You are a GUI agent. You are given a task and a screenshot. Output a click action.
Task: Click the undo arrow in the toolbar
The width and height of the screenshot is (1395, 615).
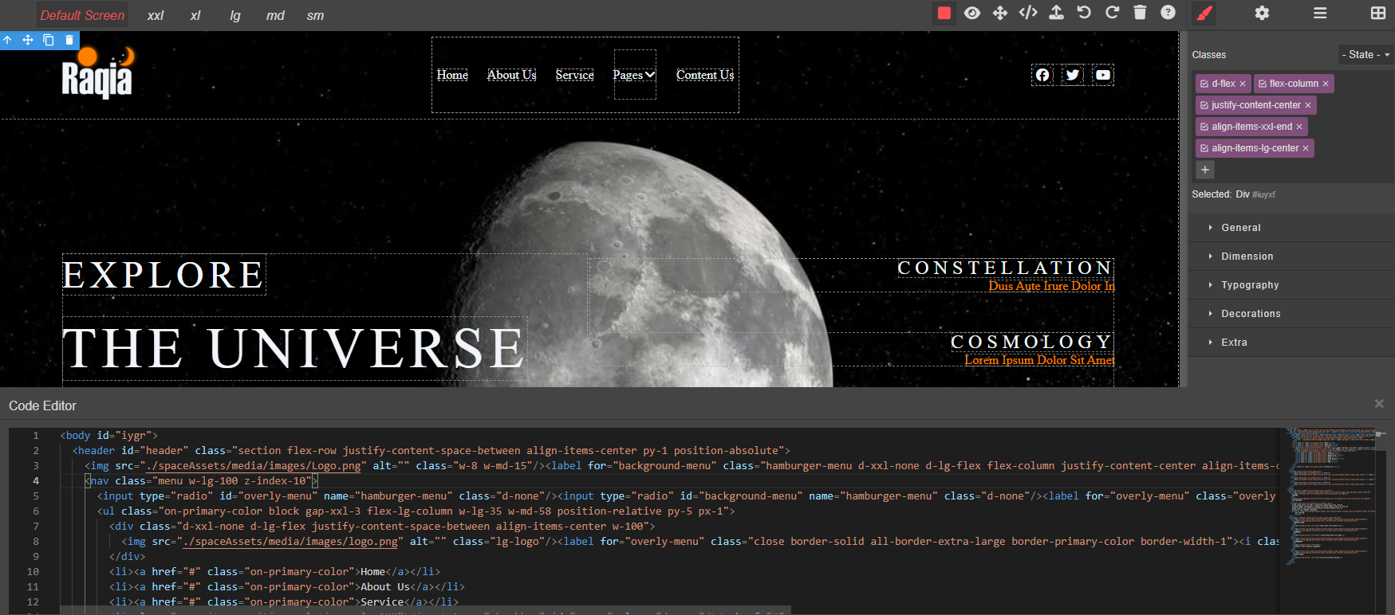(1084, 13)
